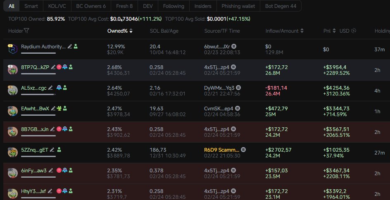Open the Holder column filter
The height and width of the screenshot is (200, 390).
click(26, 31)
